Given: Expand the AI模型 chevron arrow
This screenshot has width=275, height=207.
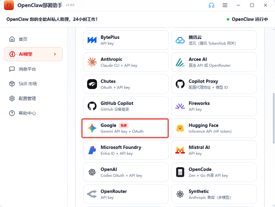Looking at the screenshot, I should (x=55, y=54).
